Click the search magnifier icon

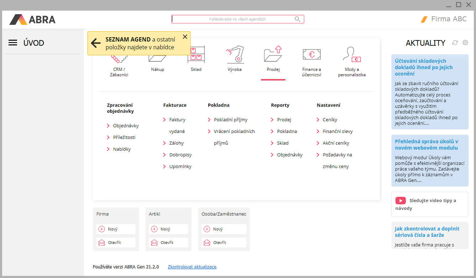point(298,19)
